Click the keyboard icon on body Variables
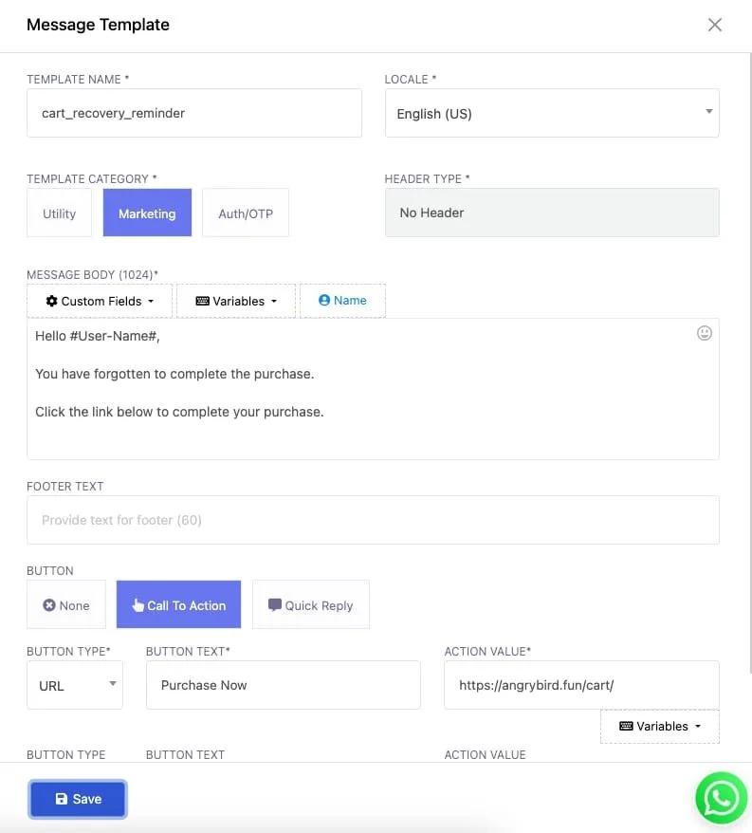The image size is (752, 833). (202, 301)
